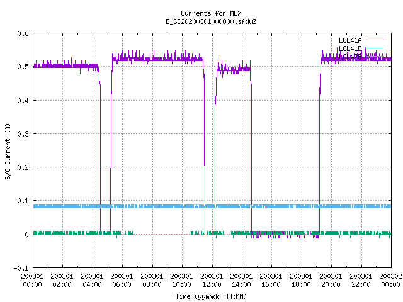Click the x-axis tick 200302 00:00

(x=390, y=281)
